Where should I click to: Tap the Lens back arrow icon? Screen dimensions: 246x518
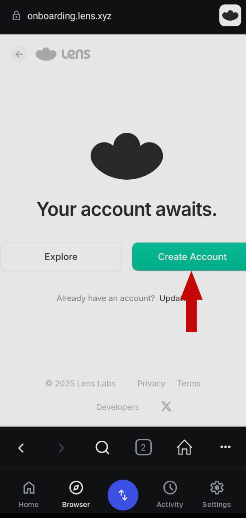(x=19, y=54)
